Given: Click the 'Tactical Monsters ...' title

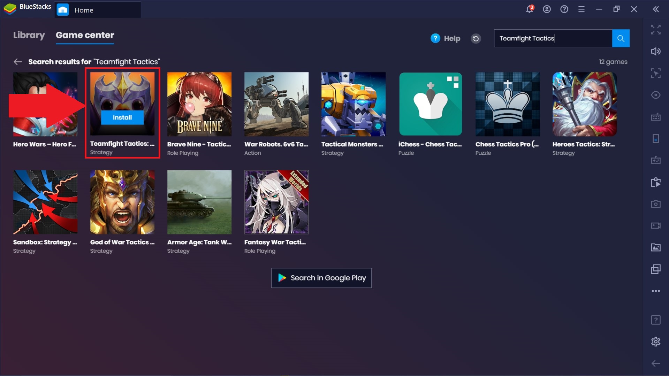Looking at the screenshot, I should (x=352, y=144).
